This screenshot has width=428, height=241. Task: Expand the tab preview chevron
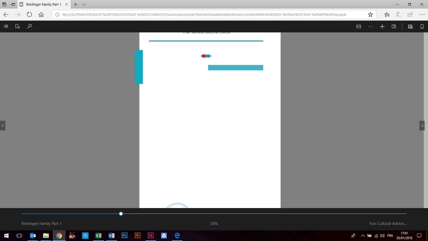tap(84, 4)
